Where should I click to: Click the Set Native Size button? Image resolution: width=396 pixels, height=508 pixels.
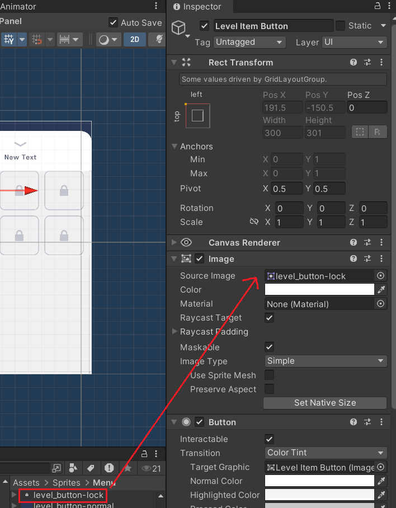[325, 403]
